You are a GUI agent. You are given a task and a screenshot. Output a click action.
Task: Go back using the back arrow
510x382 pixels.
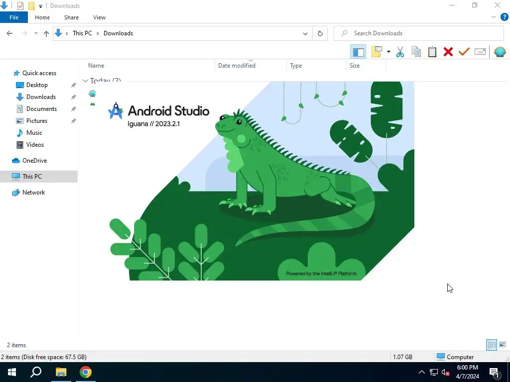pyautogui.click(x=9, y=33)
